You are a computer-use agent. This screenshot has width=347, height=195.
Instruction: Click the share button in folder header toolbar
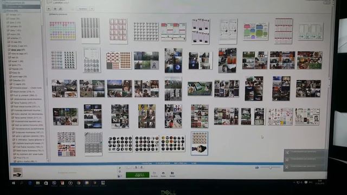pyautogui.click(x=83, y=9)
